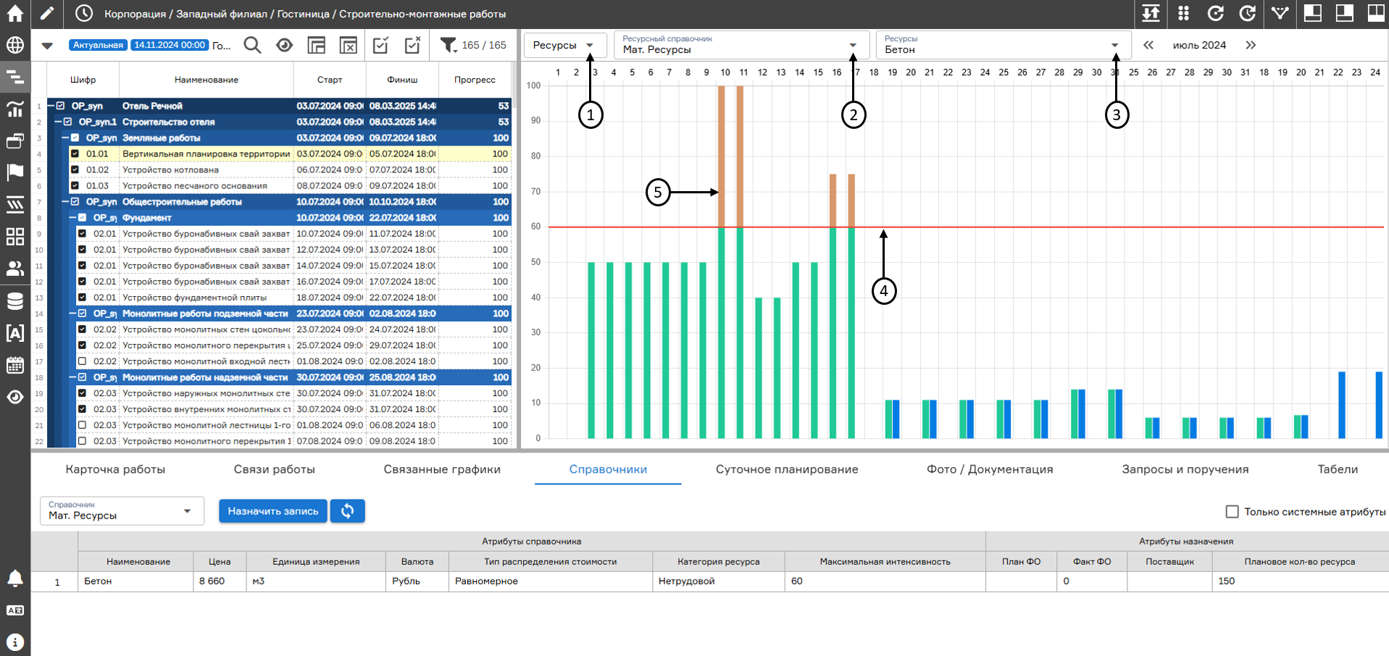
Task: Click the refresh circular arrow icon
Action: click(1215, 13)
